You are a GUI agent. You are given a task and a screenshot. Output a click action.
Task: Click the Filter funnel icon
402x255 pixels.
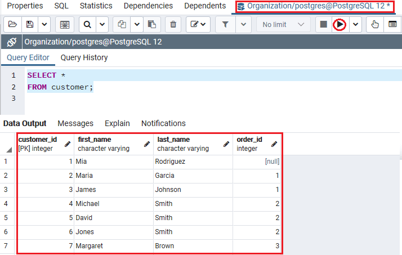tap(225, 24)
